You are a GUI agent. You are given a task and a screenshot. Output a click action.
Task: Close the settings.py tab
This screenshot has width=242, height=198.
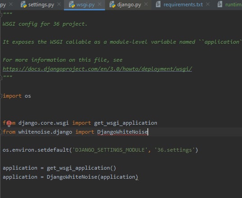click(x=59, y=4)
